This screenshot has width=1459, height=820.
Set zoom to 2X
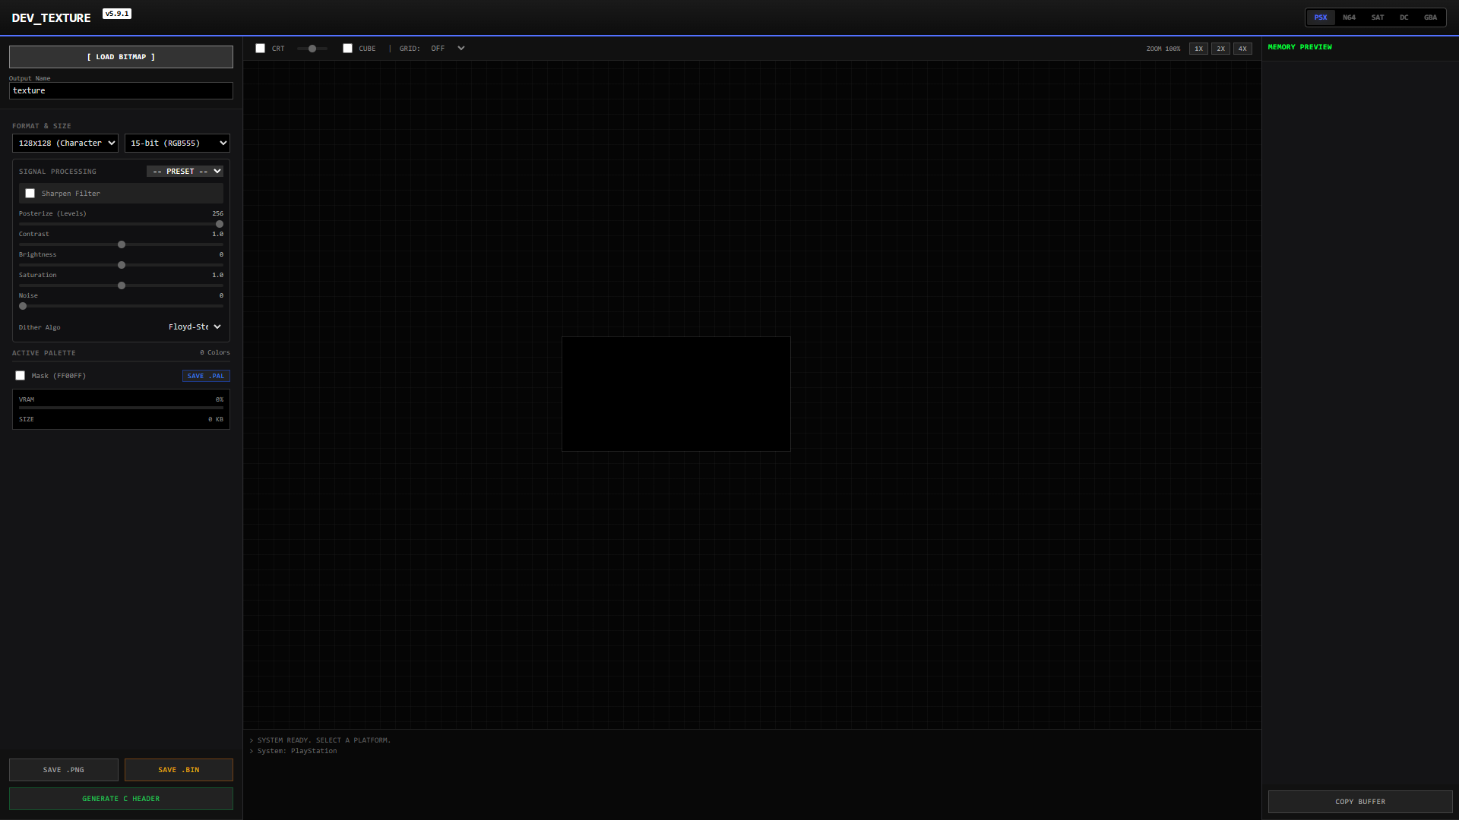click(1220, 49)
